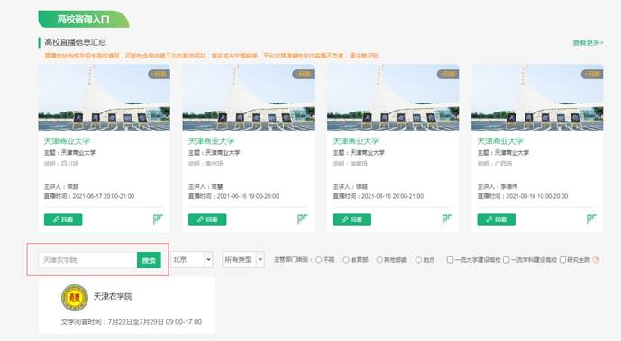Open QR code icon on fourth live card
621x341 pixels.
[x=591, y=219]
